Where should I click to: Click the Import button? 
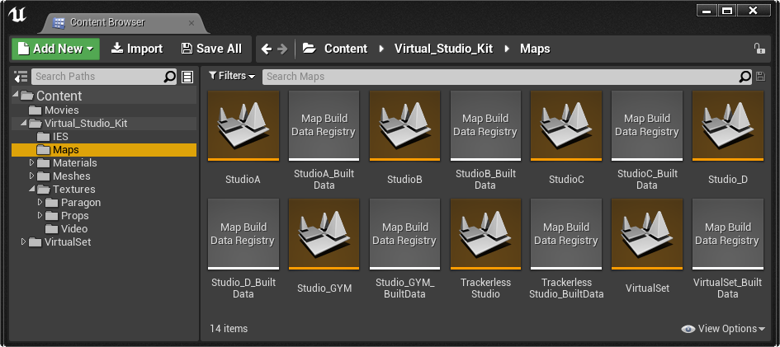coord(137,49)
